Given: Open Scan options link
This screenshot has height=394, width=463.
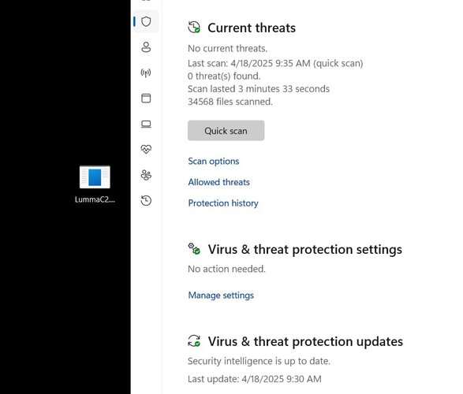Looking at the screenshot, I should 214,161.
